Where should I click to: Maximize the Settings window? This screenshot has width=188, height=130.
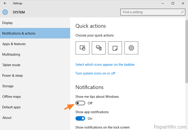click(x=173, y=3)
